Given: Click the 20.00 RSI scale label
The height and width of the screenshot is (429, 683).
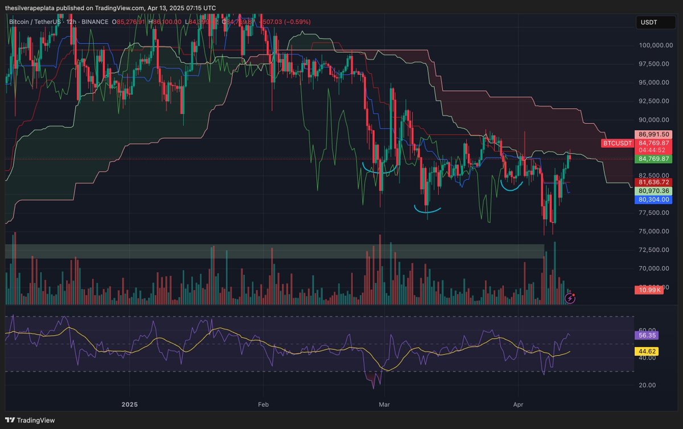Looking at the screenshot, I should tap(647, 385).
